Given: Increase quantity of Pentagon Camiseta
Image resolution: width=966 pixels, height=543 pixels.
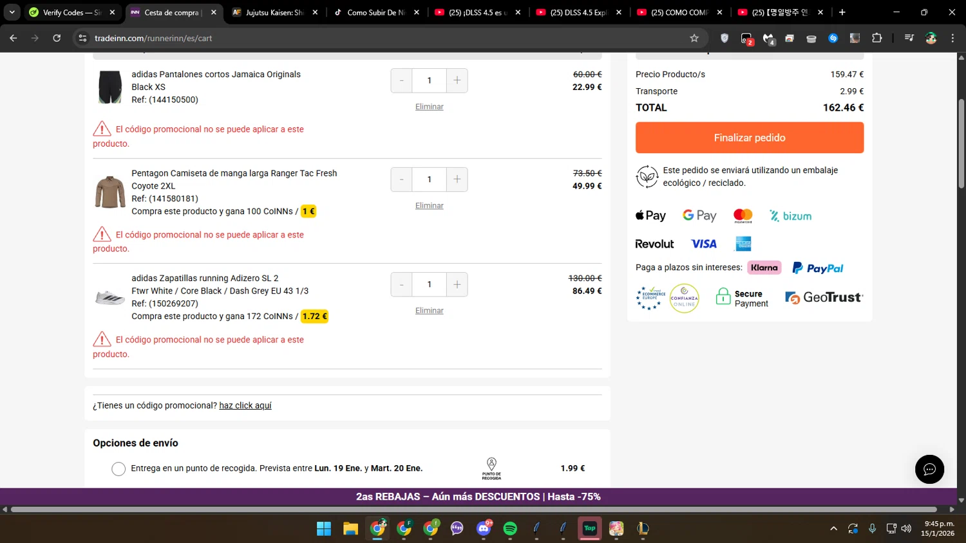Looking at the screenshot, I should [457, 179].
